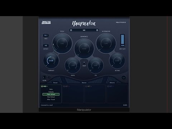Screen dimensions: 172x129
Task: Choose Pitch Wheel from the MIDI source list
Action: click(51, 94)
